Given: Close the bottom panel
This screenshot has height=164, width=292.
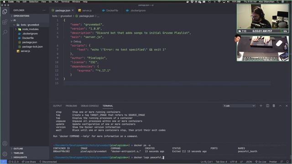Looking at the screenshot, I should pyautogui.click(x=287, y=106).
